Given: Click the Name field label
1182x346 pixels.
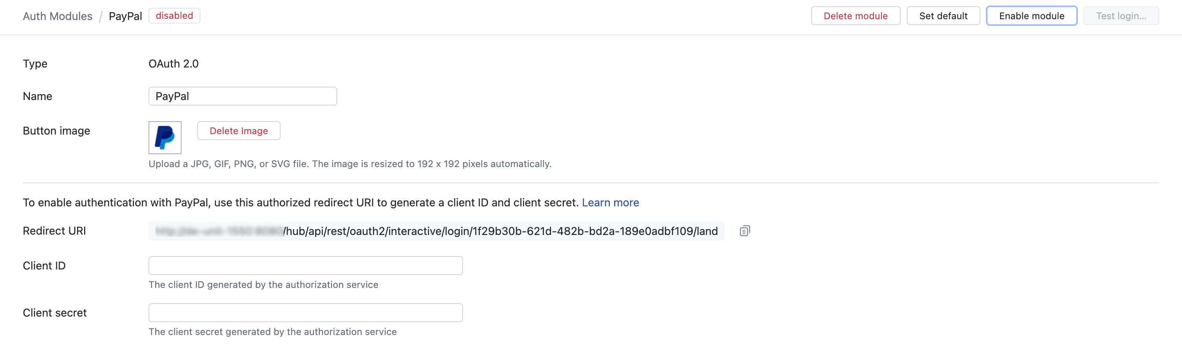Looking at the screenshot, I should pyautogui.click(x=38, y=96).
